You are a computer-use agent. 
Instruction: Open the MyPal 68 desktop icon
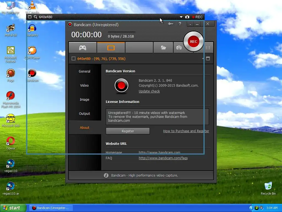(x=11, y=30)
